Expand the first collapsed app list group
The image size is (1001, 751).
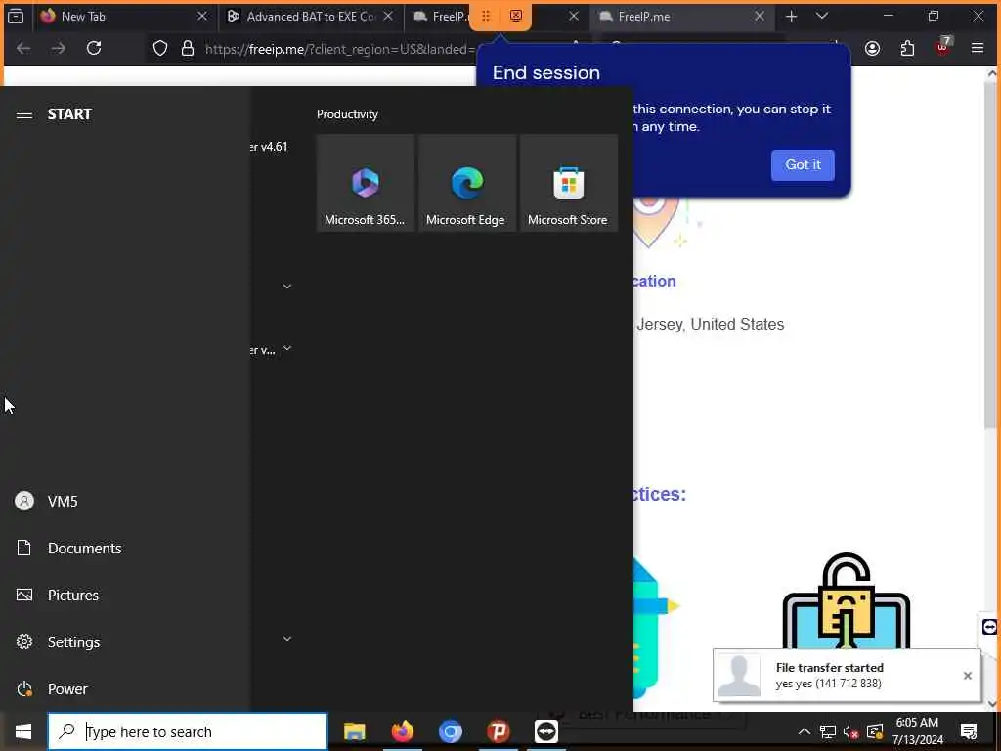coord(287,287)
